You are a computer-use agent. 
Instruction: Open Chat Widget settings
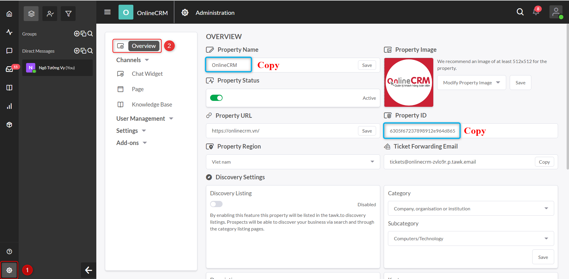point(147,74)
